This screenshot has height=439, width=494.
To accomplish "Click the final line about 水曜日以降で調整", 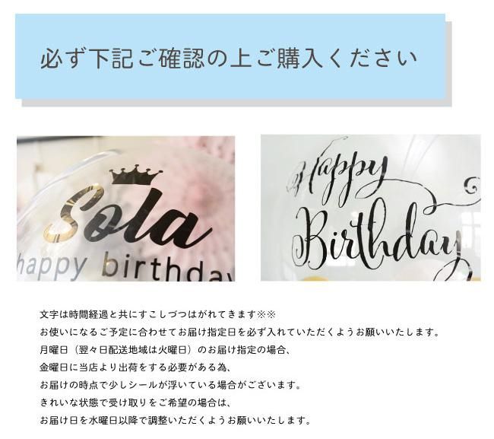I will click(176, 421).
